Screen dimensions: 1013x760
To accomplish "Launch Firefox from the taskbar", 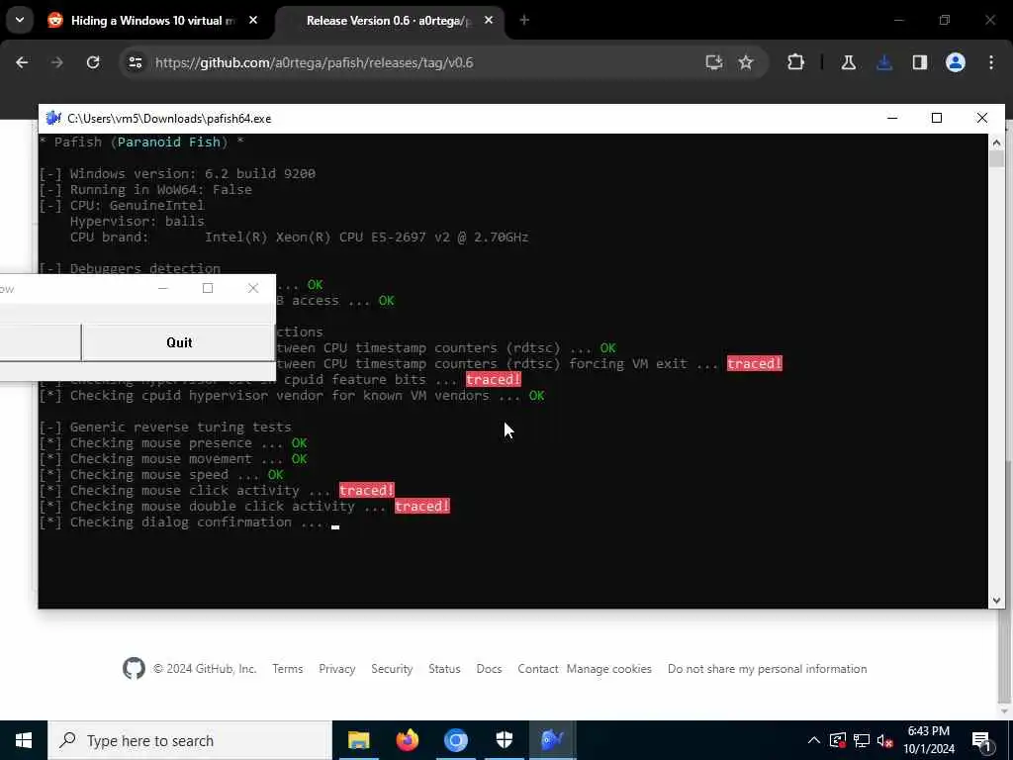I will [407, 740].
